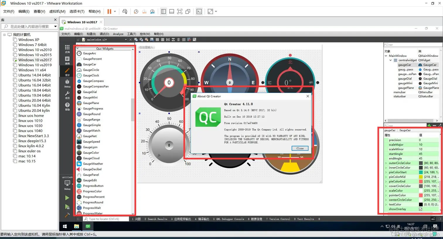
Task: Open the VMware console view icon
Action: (199, 11)
